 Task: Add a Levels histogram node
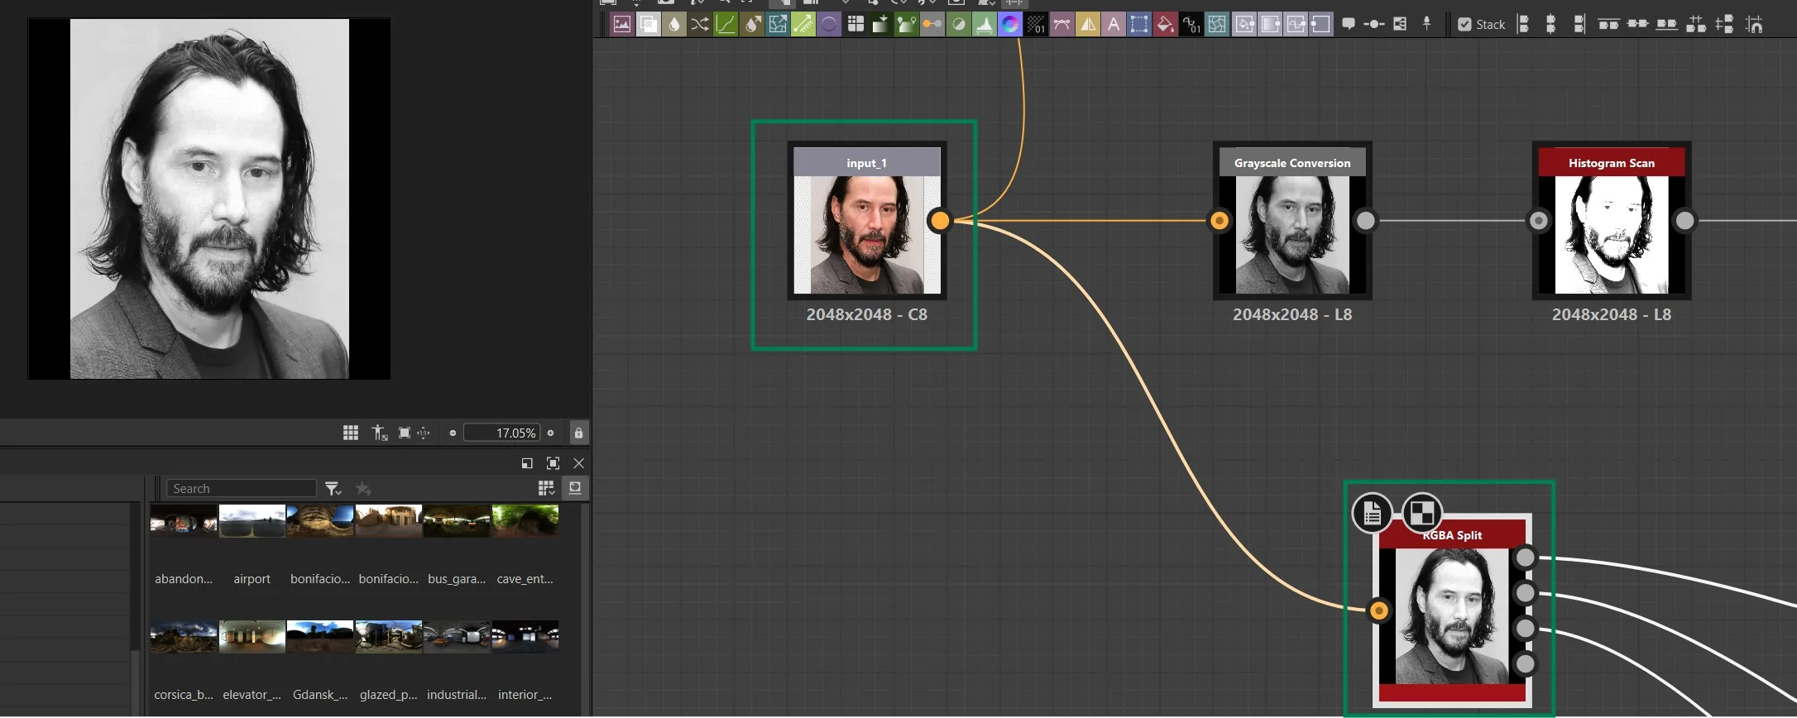tap(985, 24)
